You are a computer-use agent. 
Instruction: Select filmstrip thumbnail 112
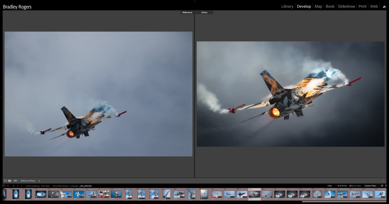click(41, 194)
